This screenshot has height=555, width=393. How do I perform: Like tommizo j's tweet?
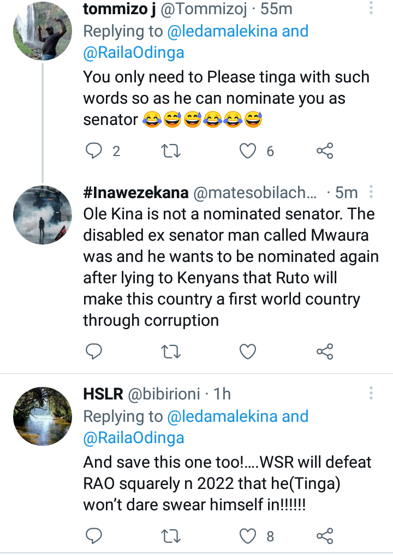(247, 151)
